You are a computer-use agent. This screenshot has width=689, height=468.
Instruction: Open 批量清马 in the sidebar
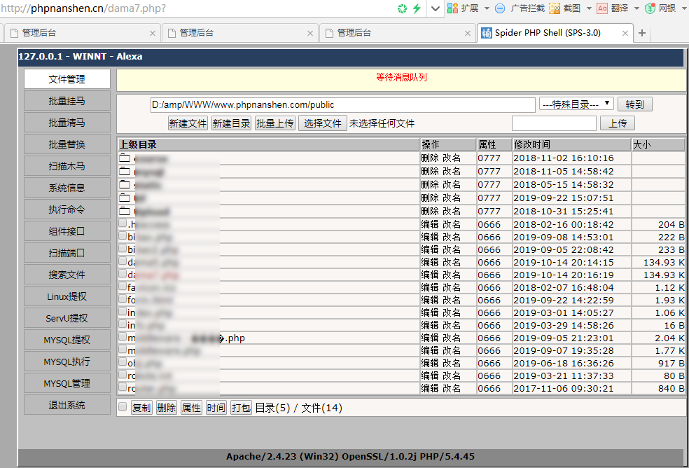[67, 123]
